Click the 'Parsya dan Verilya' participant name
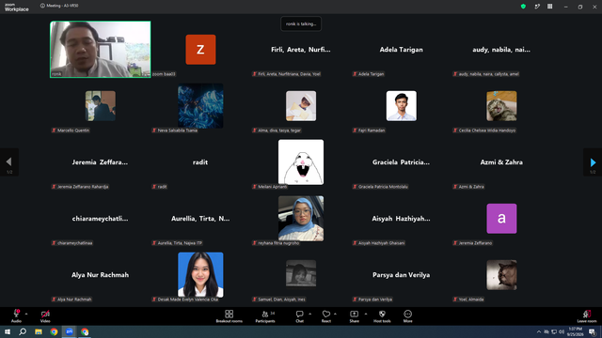 pyautogui.click(x=402, y=275)
